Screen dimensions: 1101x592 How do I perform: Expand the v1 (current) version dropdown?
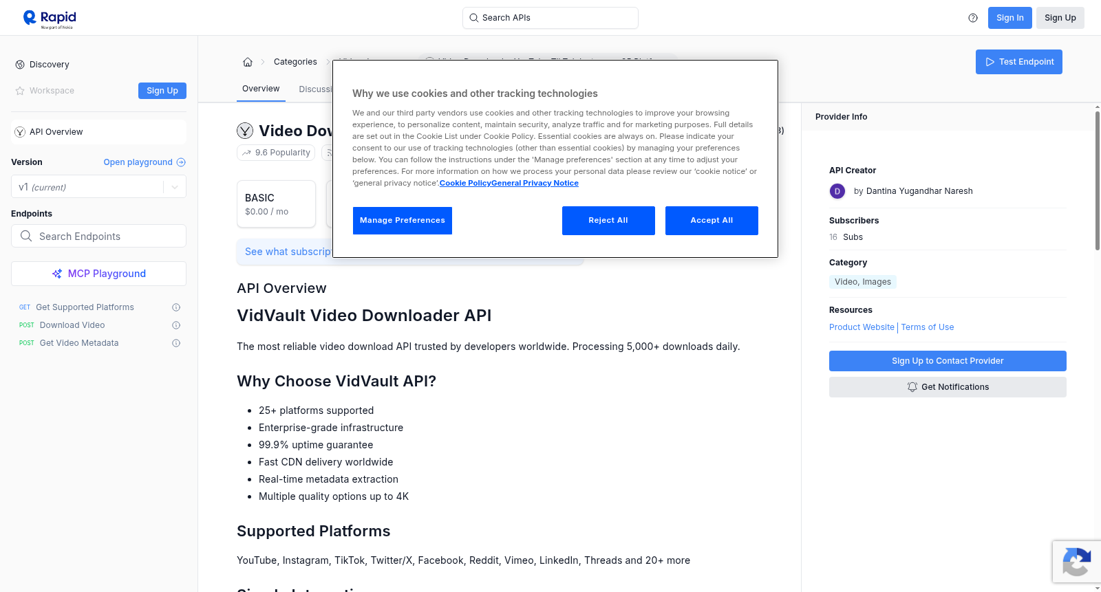(x=98, y=187)
